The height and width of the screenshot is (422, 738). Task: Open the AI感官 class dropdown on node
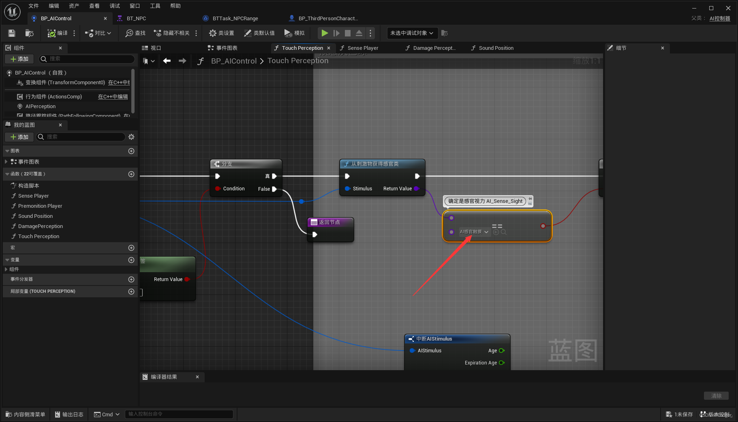coord(474,232)
